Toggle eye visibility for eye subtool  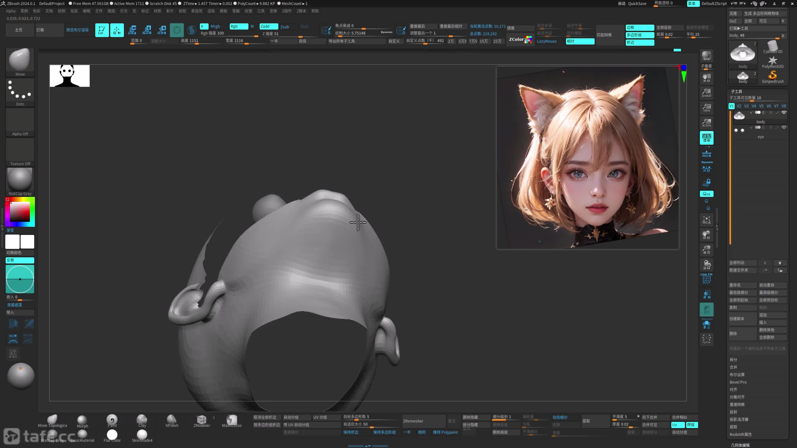click(x=784, y=128)
